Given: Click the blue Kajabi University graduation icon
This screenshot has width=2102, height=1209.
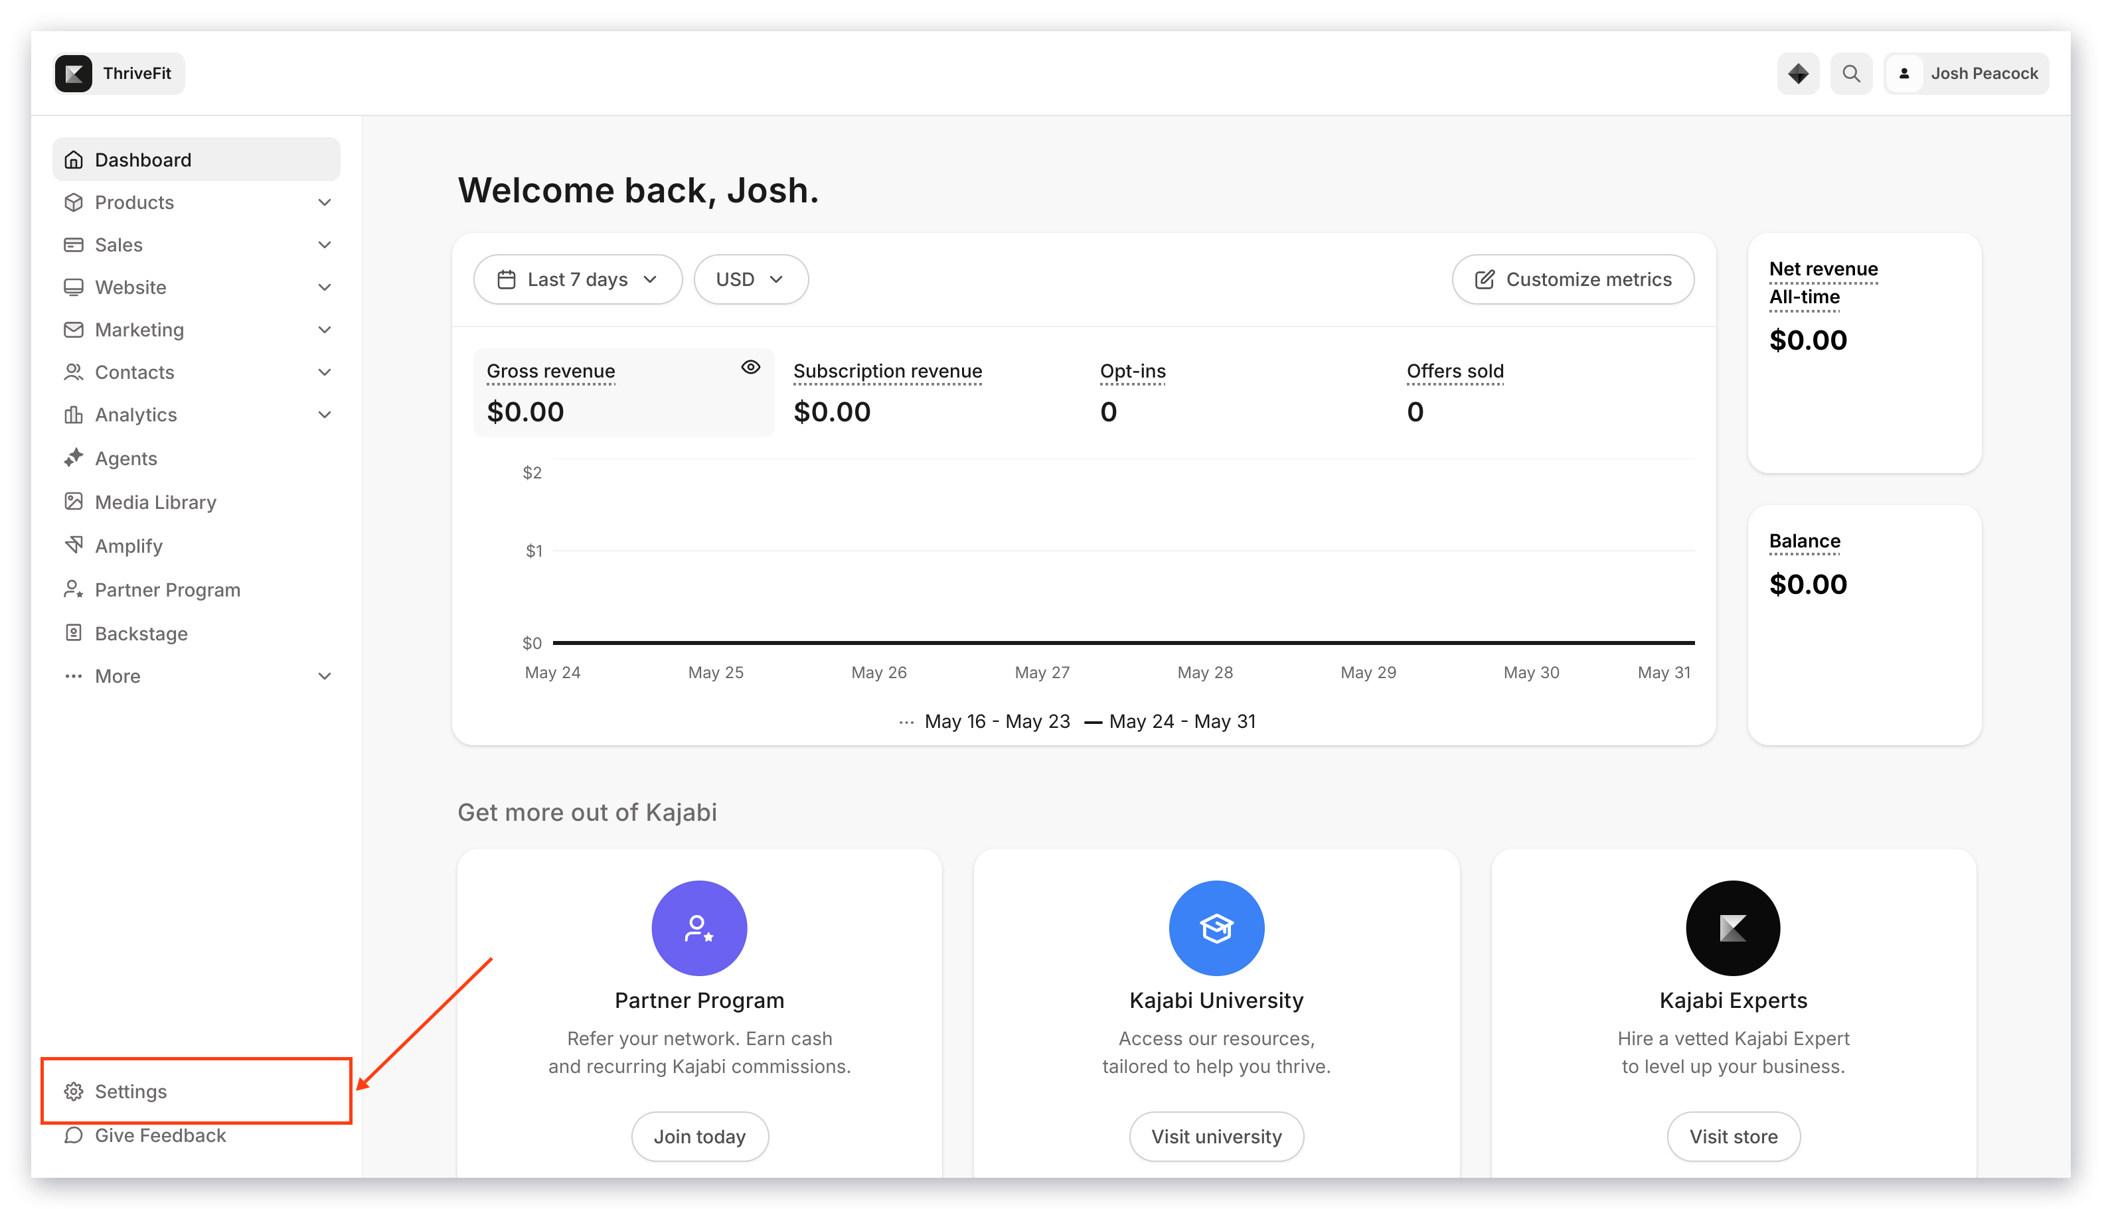Looking at the screenshot, I should point(1216,928).
